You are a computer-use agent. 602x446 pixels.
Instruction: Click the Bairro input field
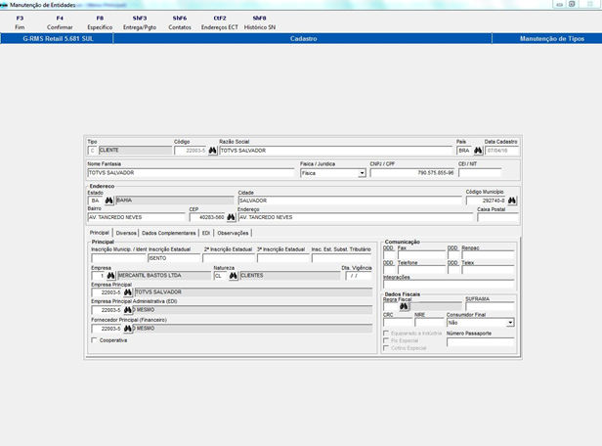tap(136, 217)
